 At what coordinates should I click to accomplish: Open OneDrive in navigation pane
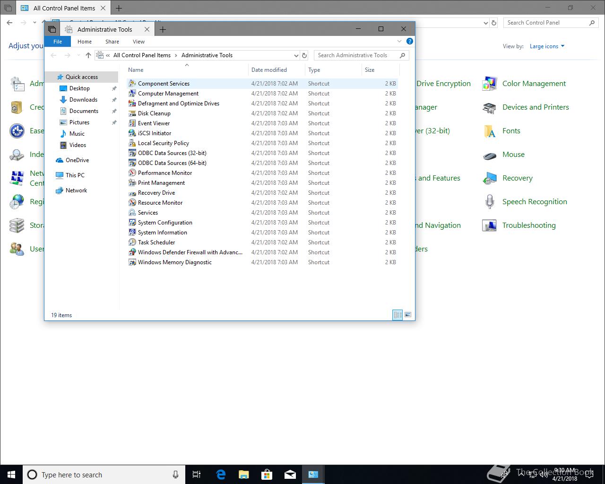click(x=77, y=160)
